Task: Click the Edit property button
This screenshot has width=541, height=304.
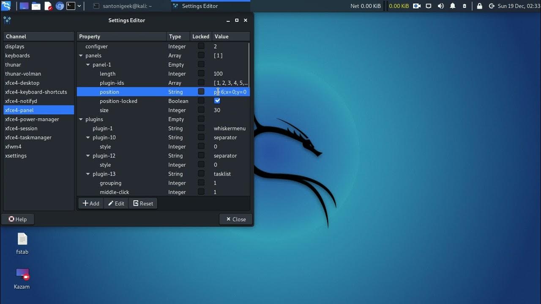Action: coord(116,204)
